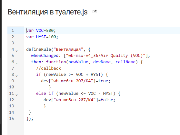180x135 pixels.
Task: Collapse the defineRule block fold arrow
Action: [x=16, y=51]
